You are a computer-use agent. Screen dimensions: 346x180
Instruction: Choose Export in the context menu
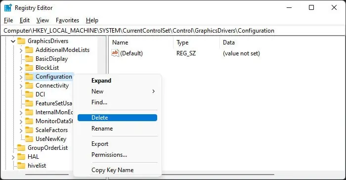coord(118,144)
